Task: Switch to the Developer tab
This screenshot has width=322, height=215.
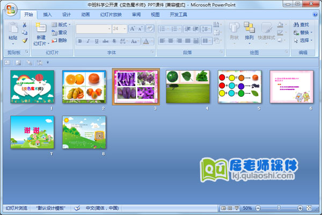Action: [x=178, y=15]
